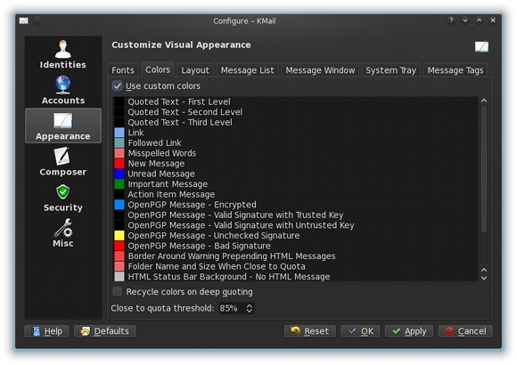Click the color list bottom scroll-down arrow
Image resolution: width=517 pixels, height=365 pixels.
point(484,278)
